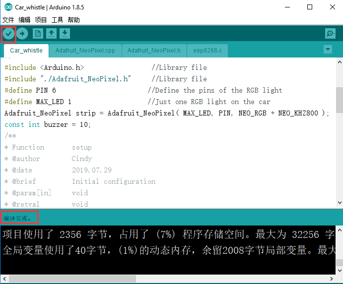Click the horizontal scrollbar right arrow
Screen dimensions: 343x284
click(332, 279)
